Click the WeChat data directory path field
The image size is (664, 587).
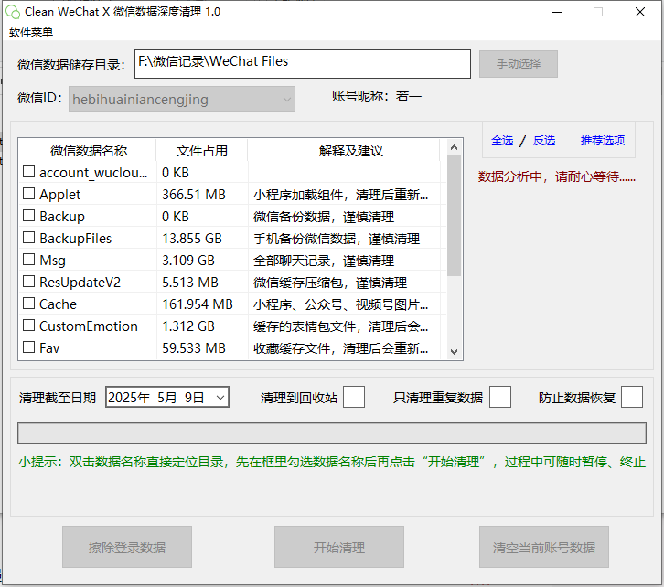[303, 64]
